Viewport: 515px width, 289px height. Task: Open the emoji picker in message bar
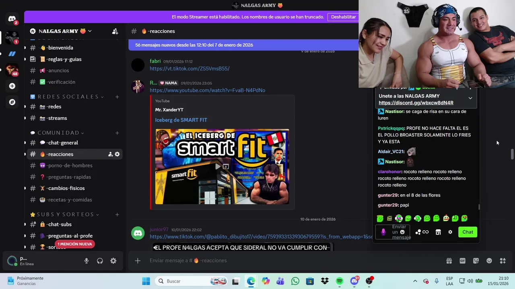(489, 261)
